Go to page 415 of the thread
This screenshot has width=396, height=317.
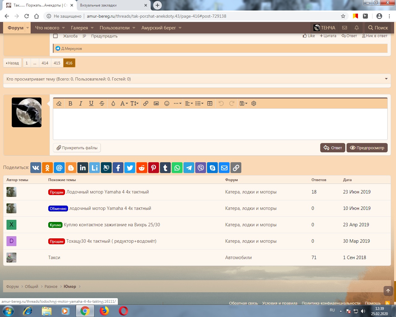57,63
